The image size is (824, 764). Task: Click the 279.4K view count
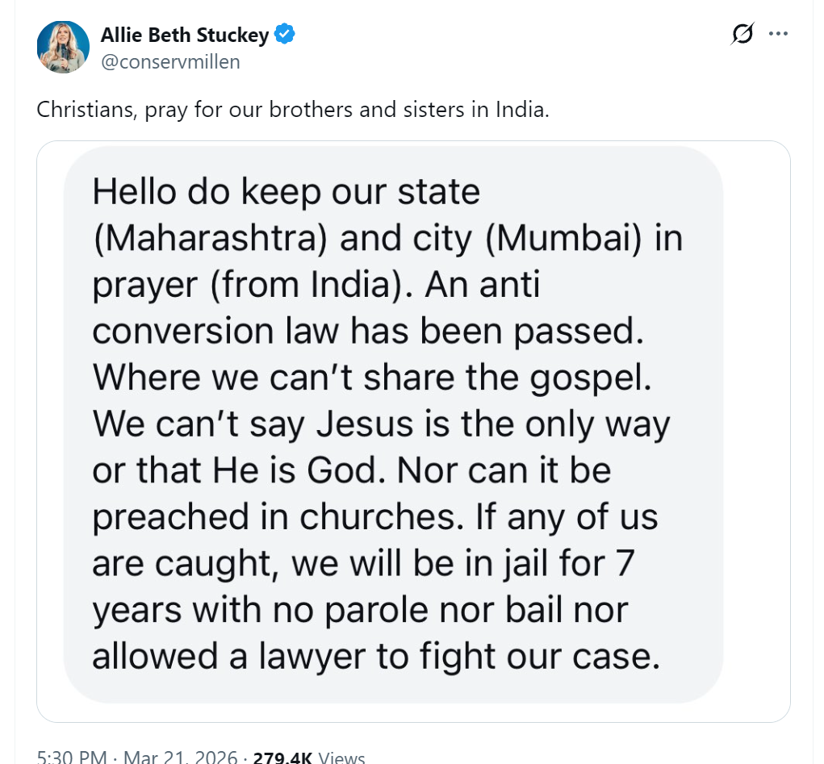coord(282,757)
